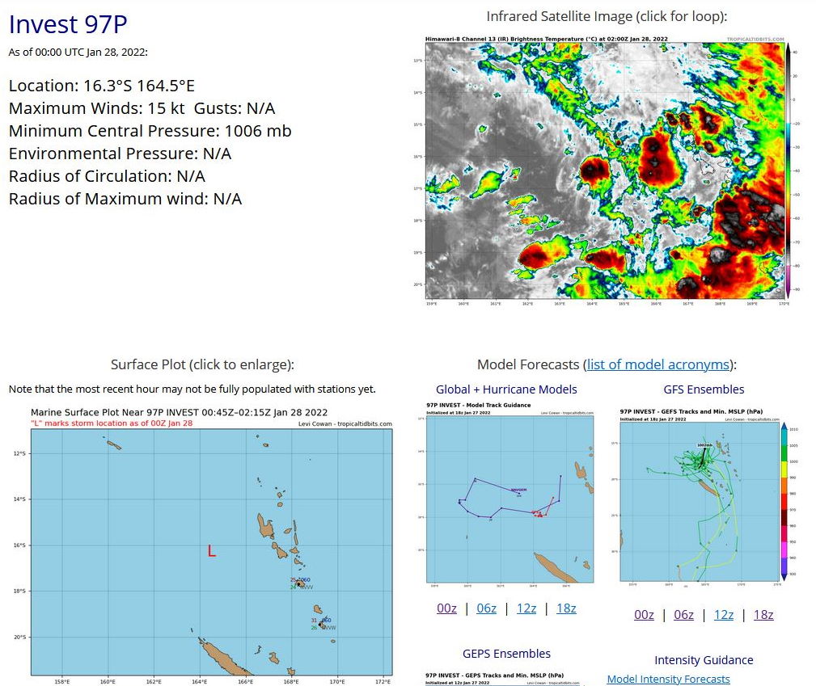Click the Invest 97P page heading
The image size is (816, 686).
pyautogui.click(x=68, y=24)
